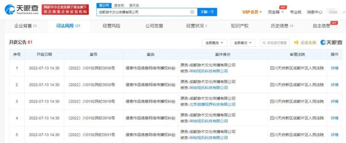Open 详情 for case 3930号
Viewport: 346px width, 143px height.
click(x=334, y=85)
